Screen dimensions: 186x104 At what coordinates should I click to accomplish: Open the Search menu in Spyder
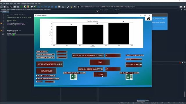pyautogui.click(x=7, y=3)
